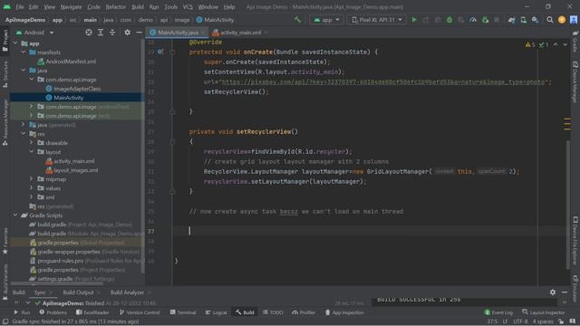Open the Navigate menu
The width and height of the screenshot is (580, 326).
click(x=72, y=6)
